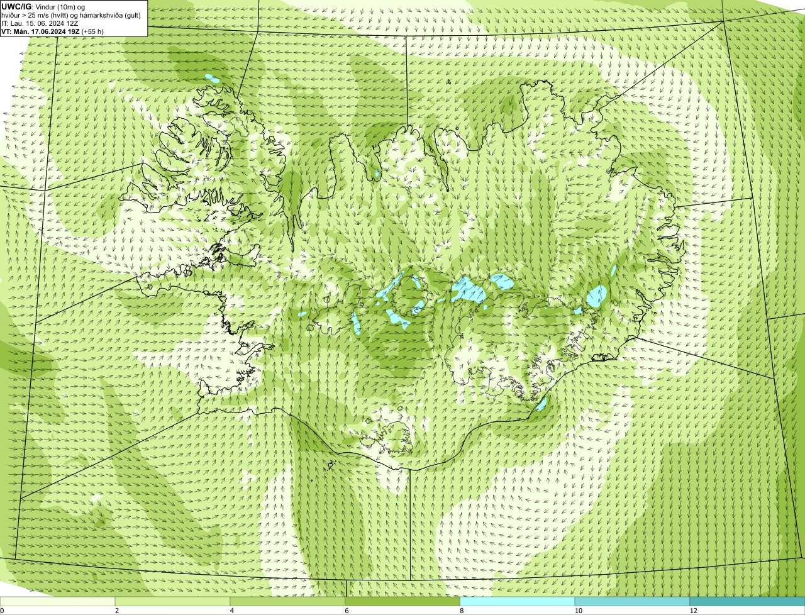Screen dimensions: 805x615
Task: Click the '6' label on the colour scale
Action: [x=347, y=611]
